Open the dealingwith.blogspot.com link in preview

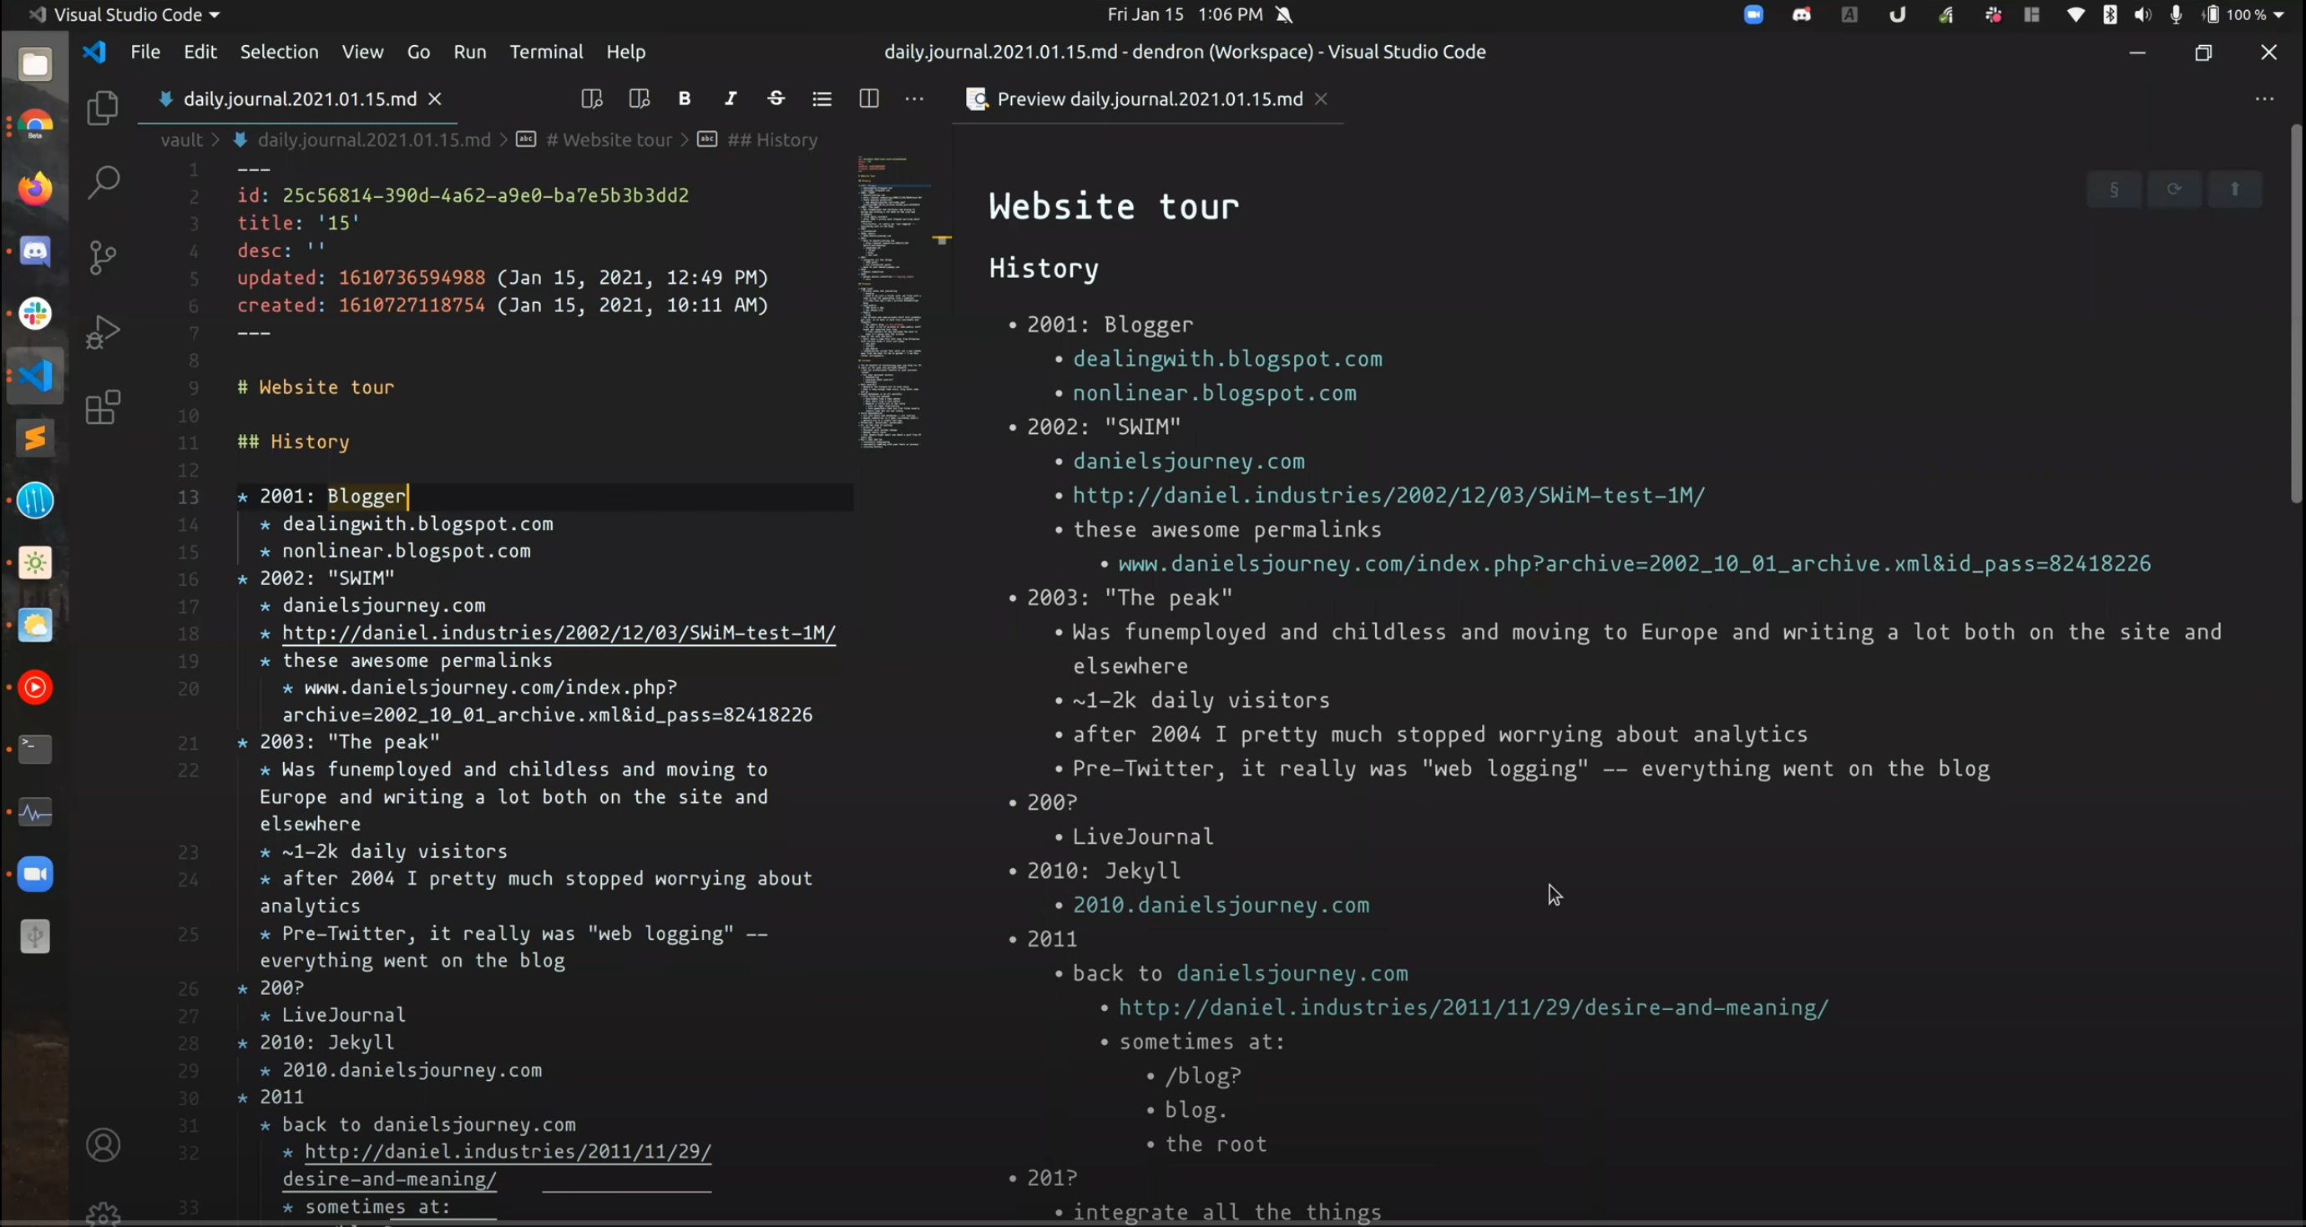click(x=1227, y=359)
